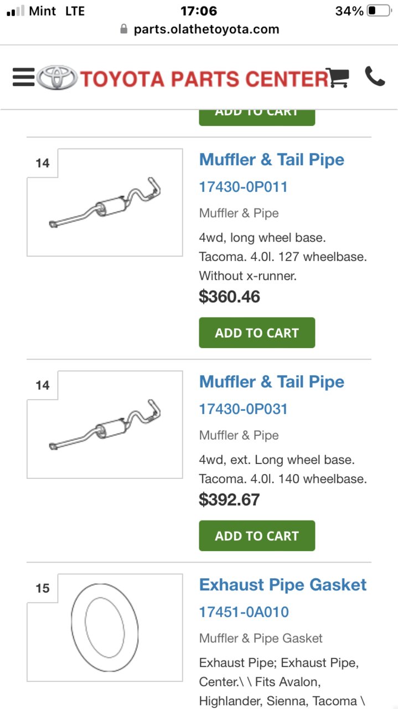Image resolution: width=398 pixels, height=709 pixels.
Task: View exhaust pipe gasket diagram image
Action: [x=105, y=628]
